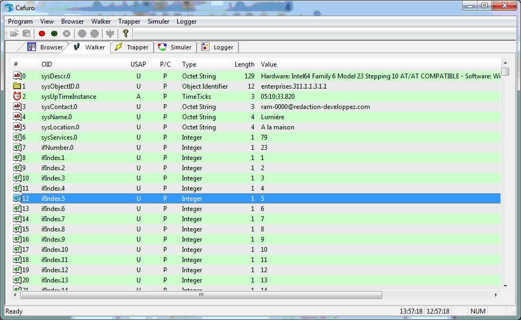
Task: Sort the table by OID column header
Action: pyautogui.click(x=81, y=64)
